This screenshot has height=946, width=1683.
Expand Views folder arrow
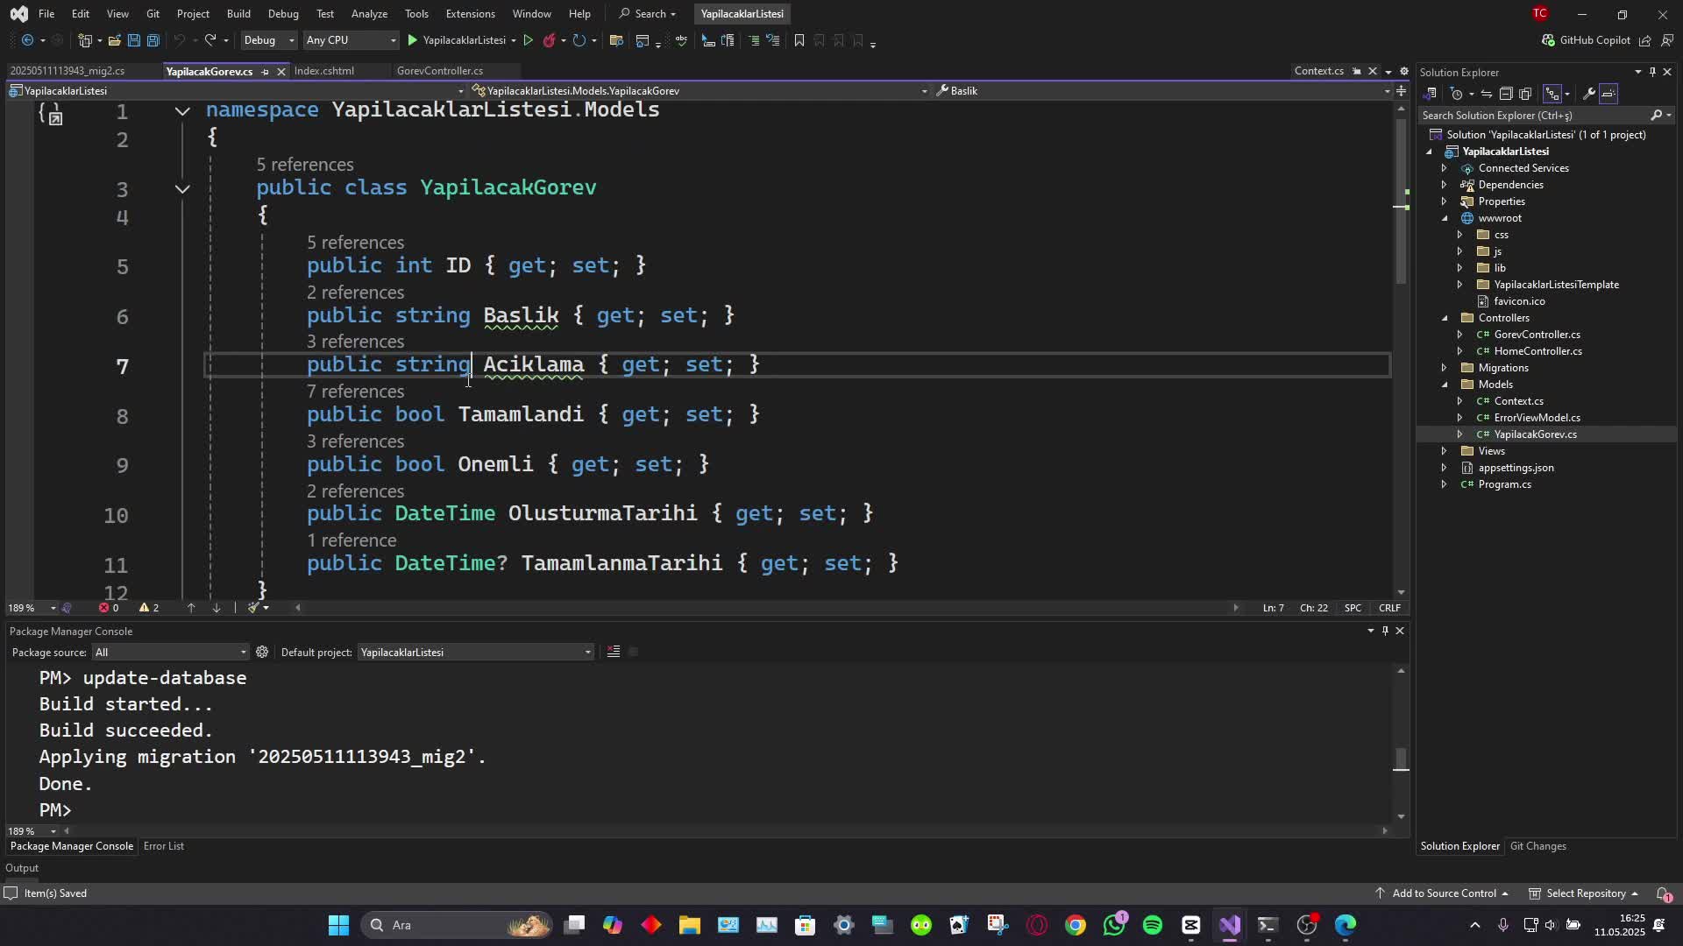pos(1444,451)
